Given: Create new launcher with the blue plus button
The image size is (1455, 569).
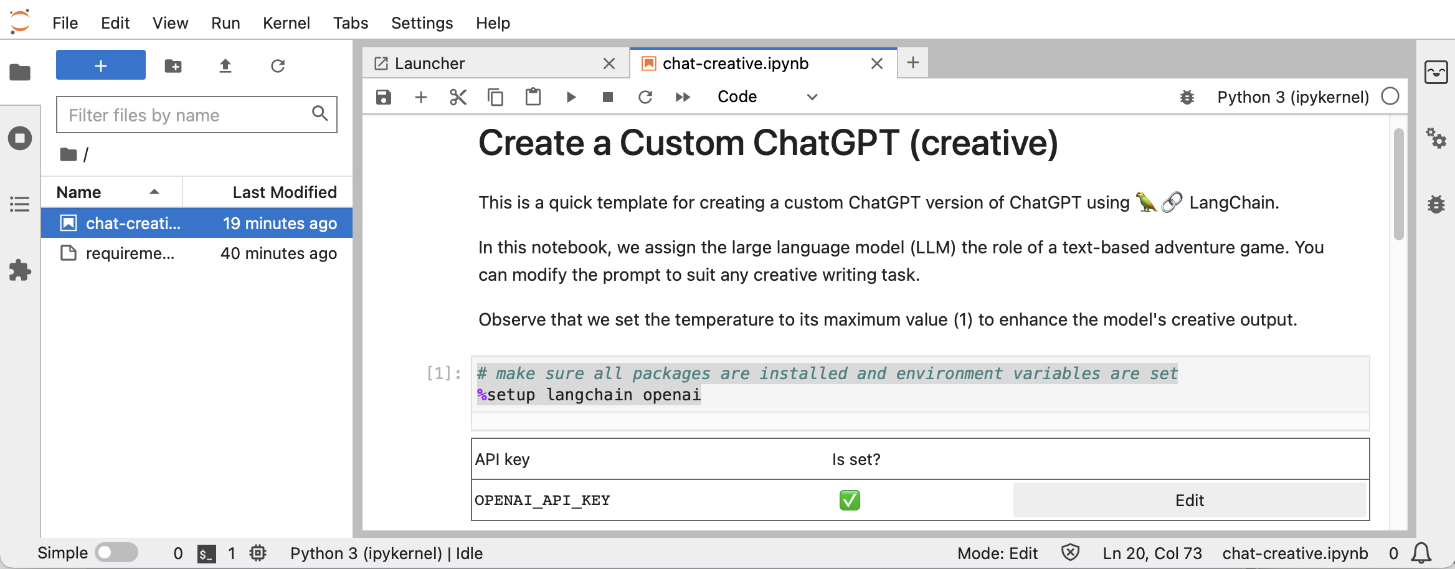Looking at the screenshot, I should 100,65.
